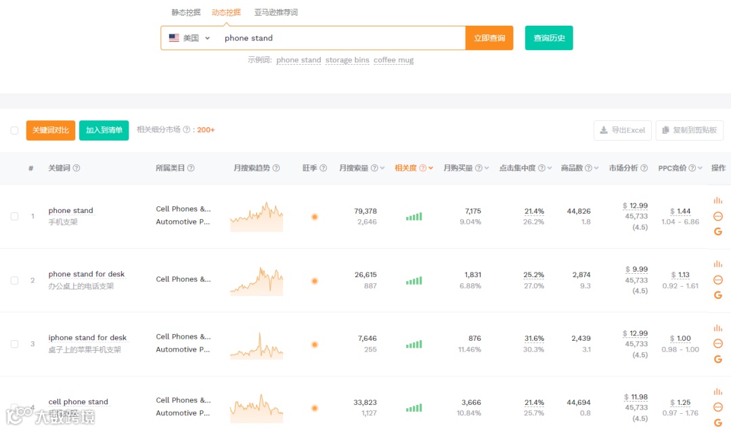This screenshot has width=731, height=430.
Task: Click the 立即查询 search button
Action: click(x=489, y=38)
